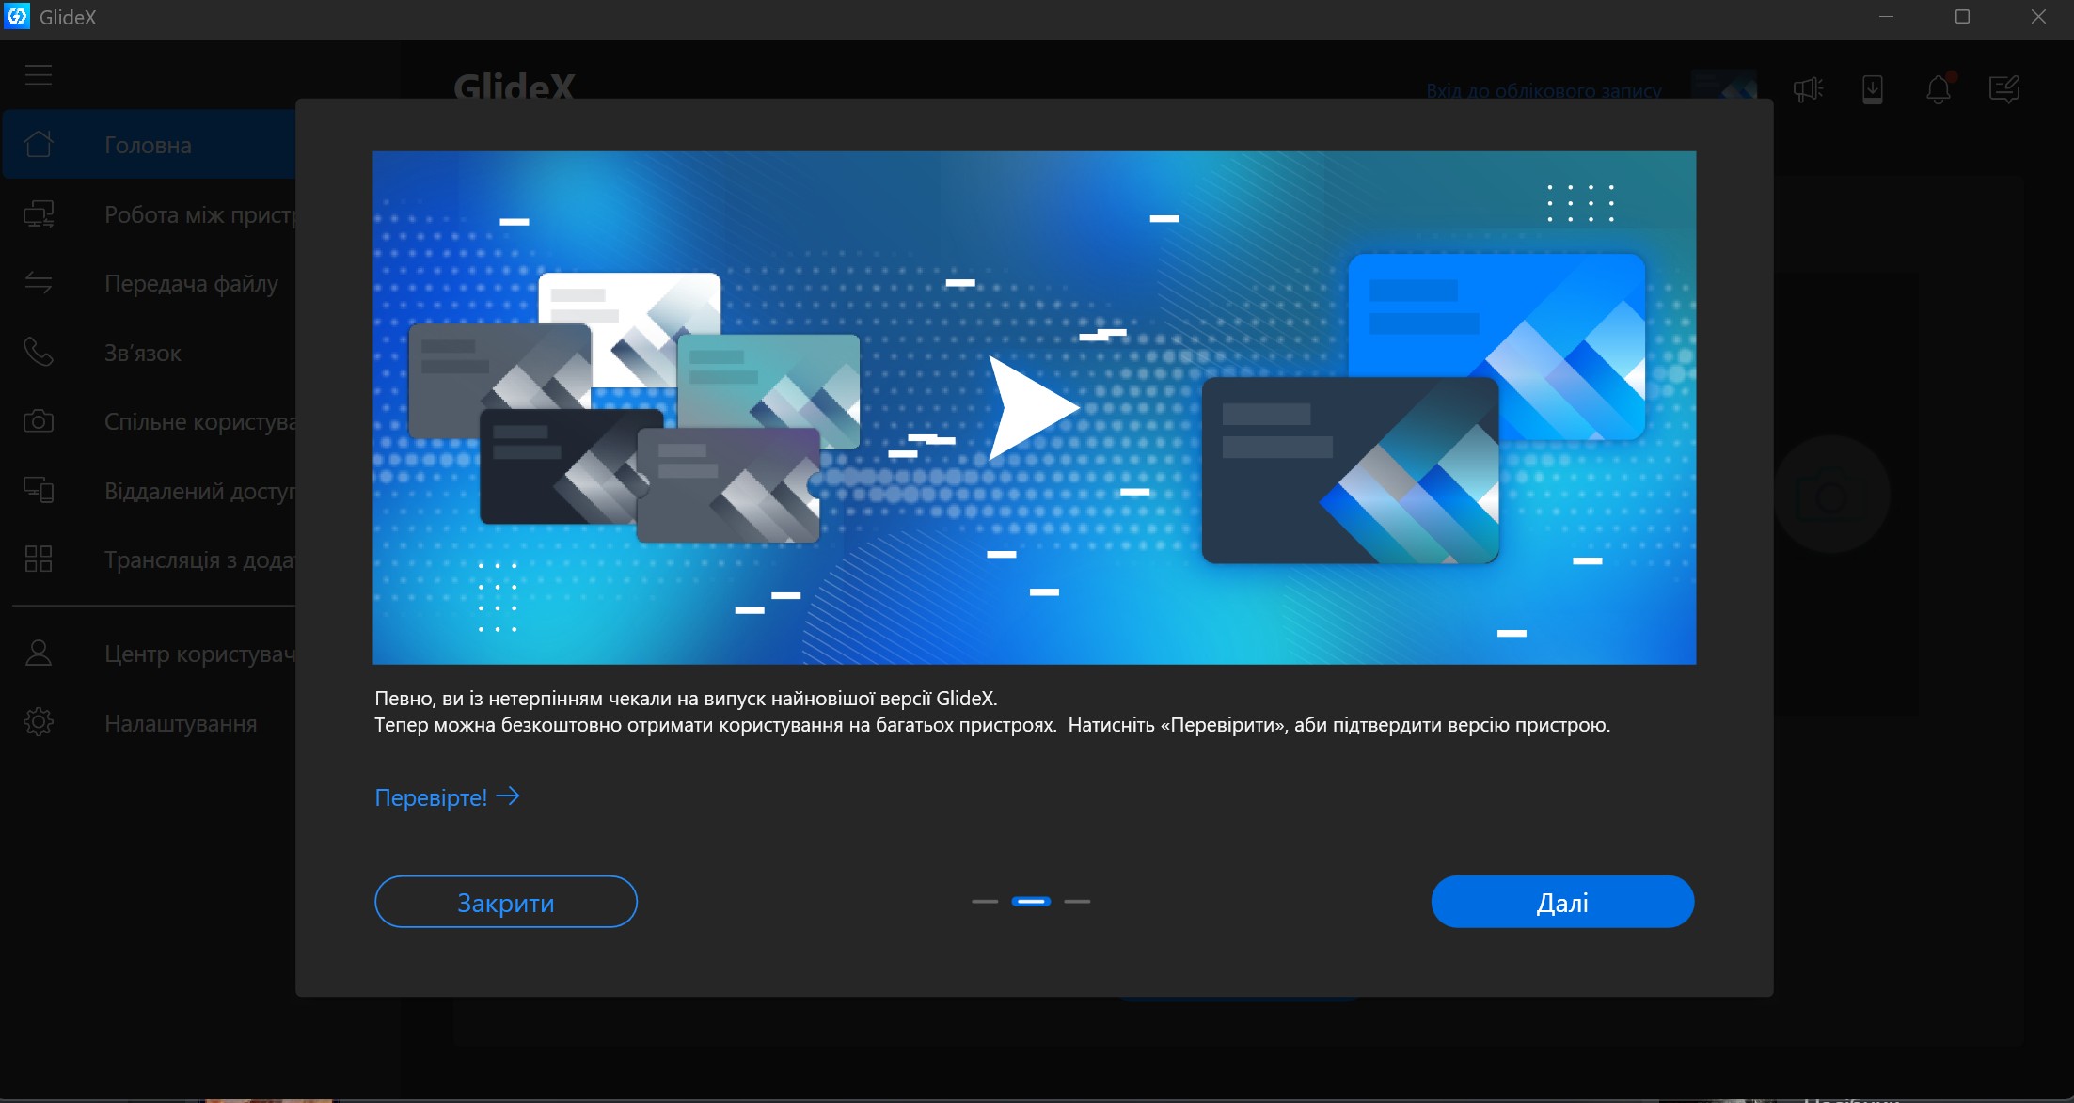Click the camera icon in the sidebar

tap(39, 421)
